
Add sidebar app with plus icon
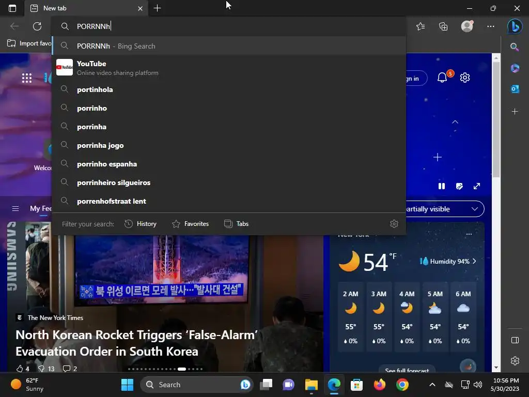coord(515,112)
